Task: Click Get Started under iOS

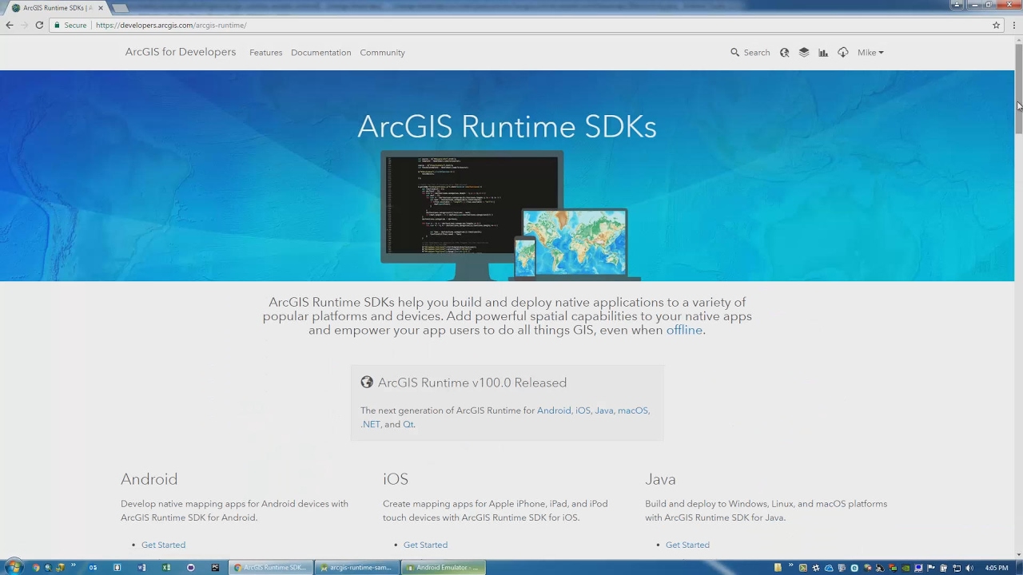Action: click(x=425, y=545)
